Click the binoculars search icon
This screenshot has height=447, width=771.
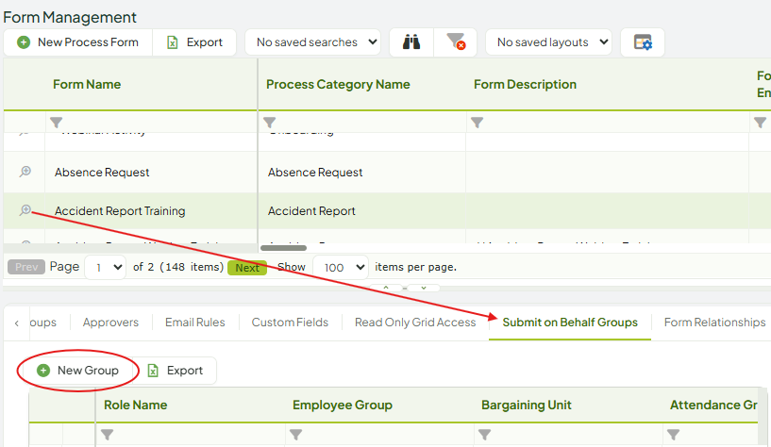pyautogui.click(x=411, y=42)
